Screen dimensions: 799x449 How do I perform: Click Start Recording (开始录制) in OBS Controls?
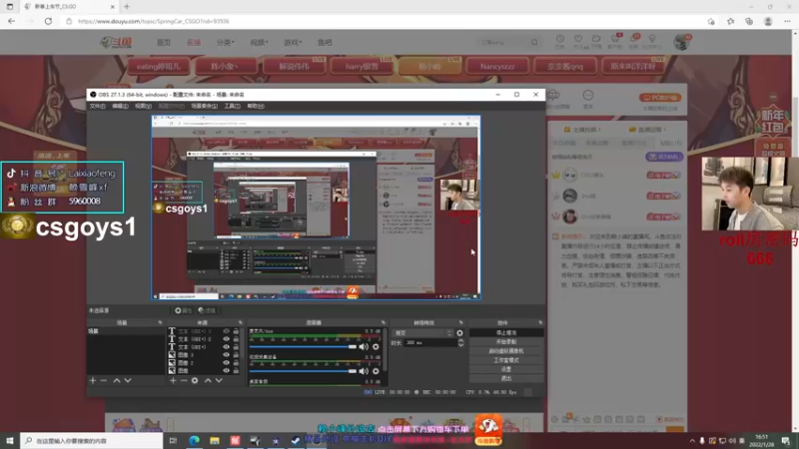[x=506, y=341]
